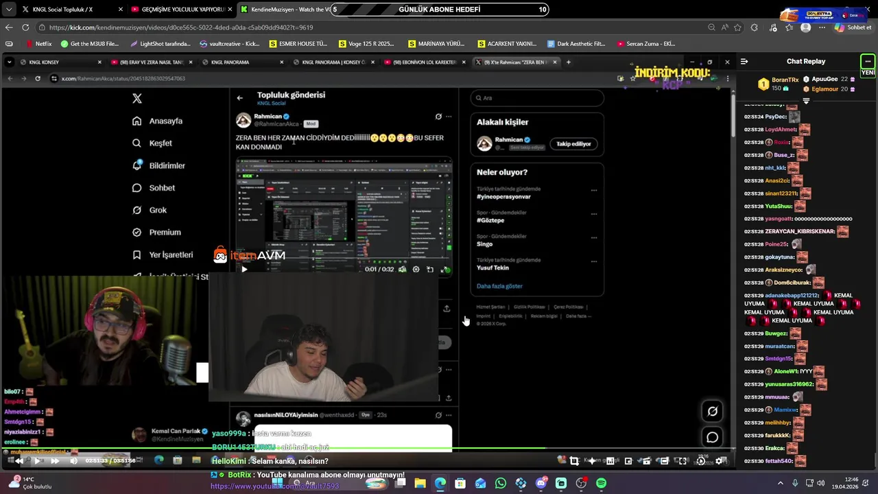Open Netflix bookmark

point(38,44)
